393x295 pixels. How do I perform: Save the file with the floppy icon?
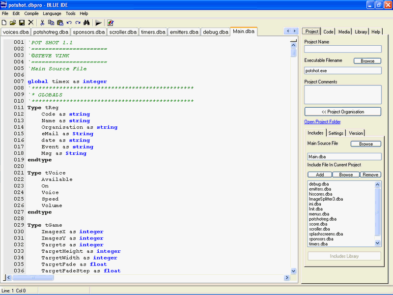(x=22, y=23)
